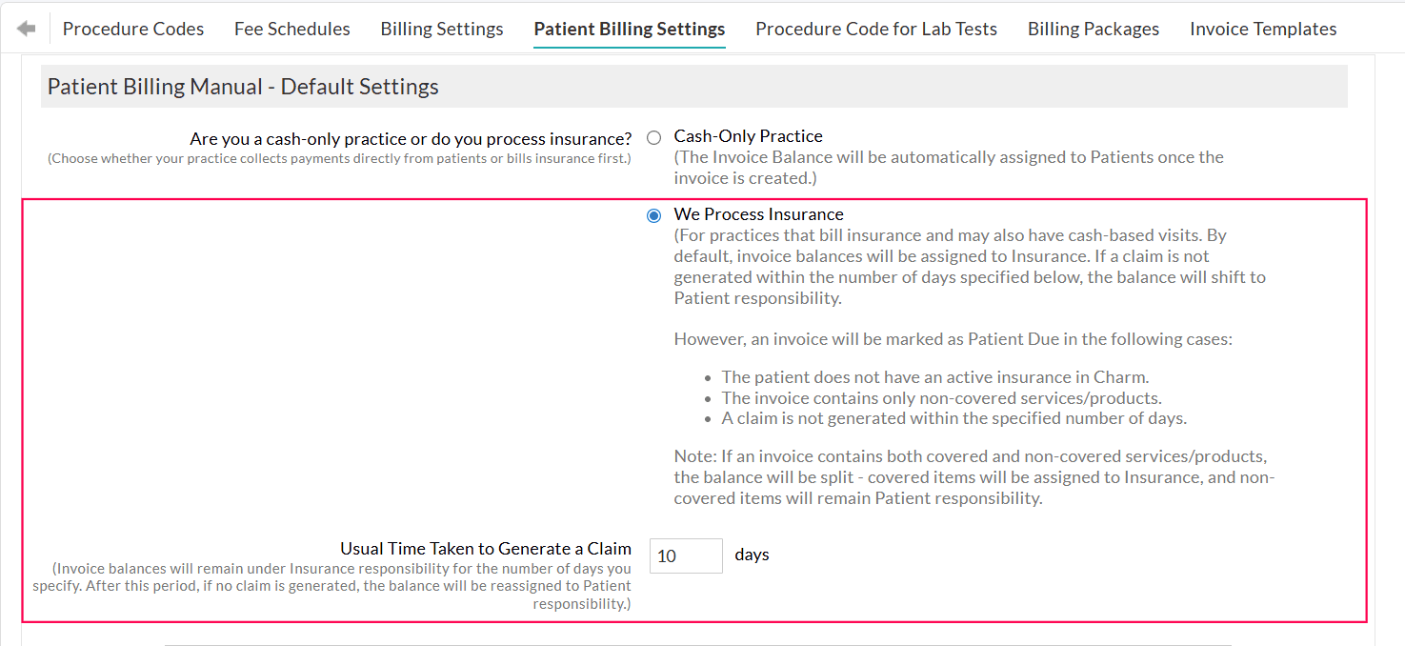Screen dimensions: 1405x646
Task: Select the Cash-Only Practice option
Action: (653, 136)
